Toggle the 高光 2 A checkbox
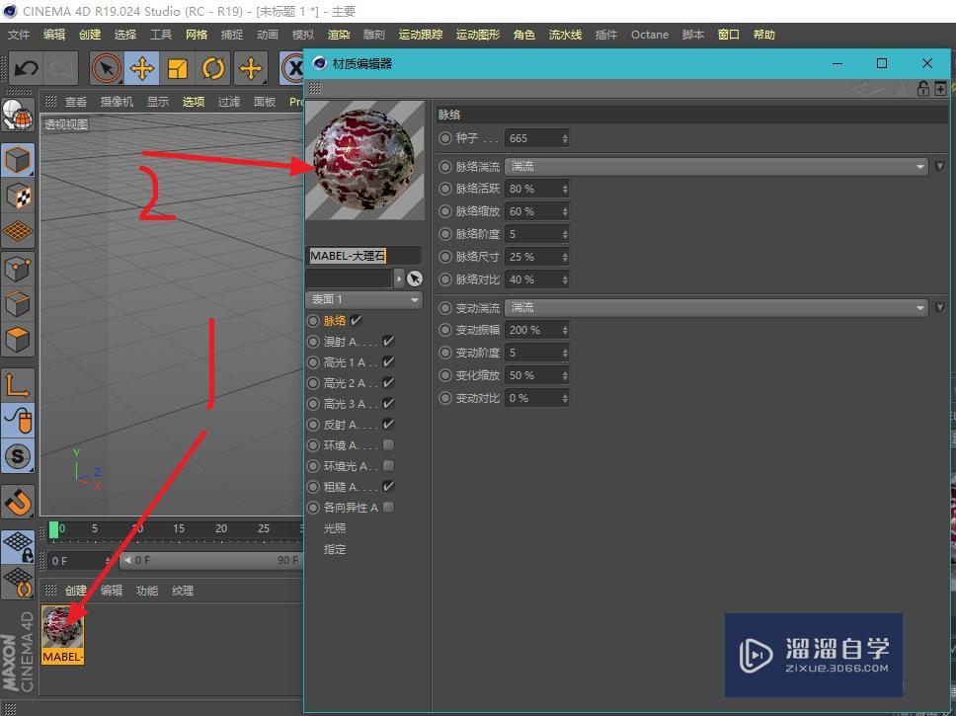The height and width of the screenshot is (716, 956). pos(388,383)
